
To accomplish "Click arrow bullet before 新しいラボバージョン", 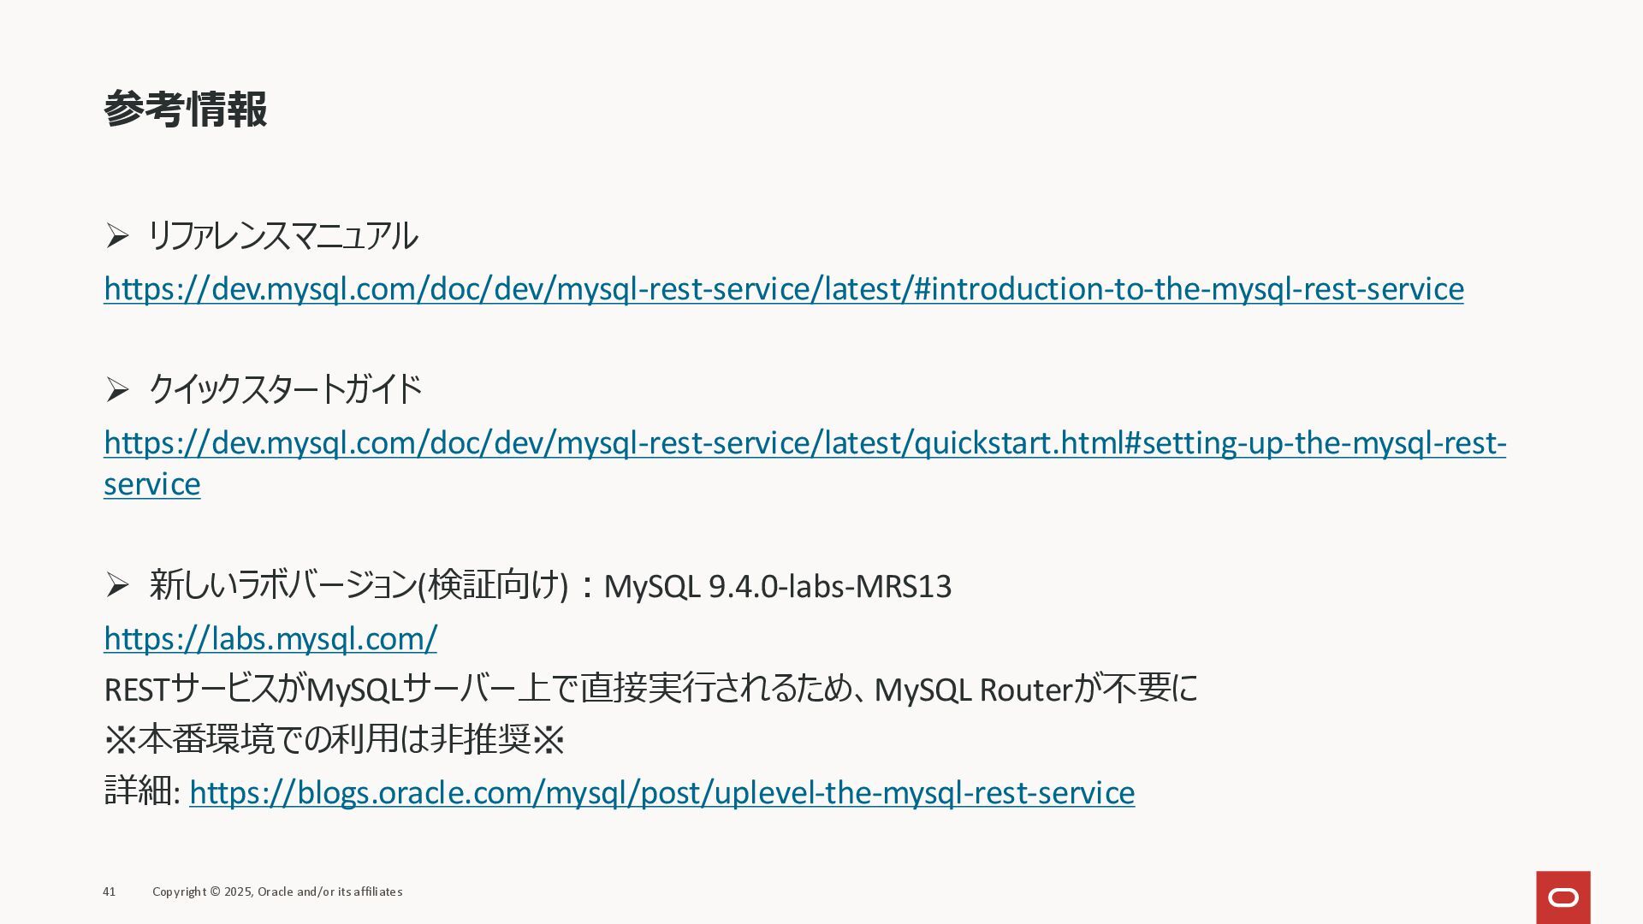I will point(116,586).
